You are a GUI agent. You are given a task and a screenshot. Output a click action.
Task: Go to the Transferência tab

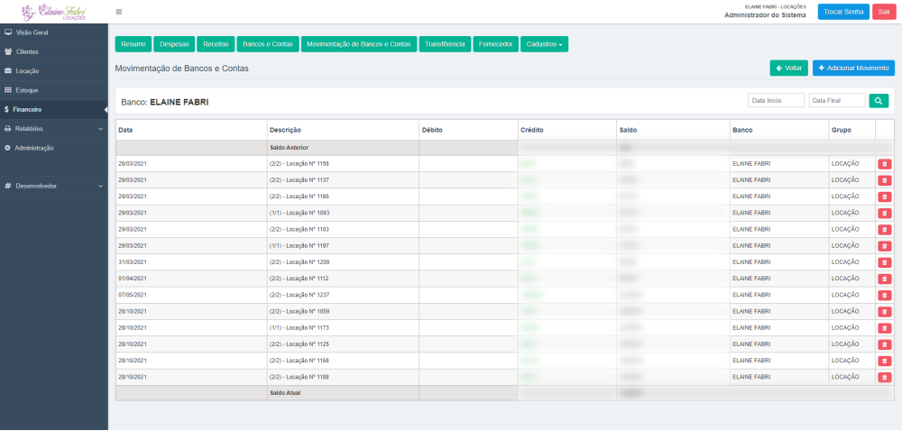[445, 44]
